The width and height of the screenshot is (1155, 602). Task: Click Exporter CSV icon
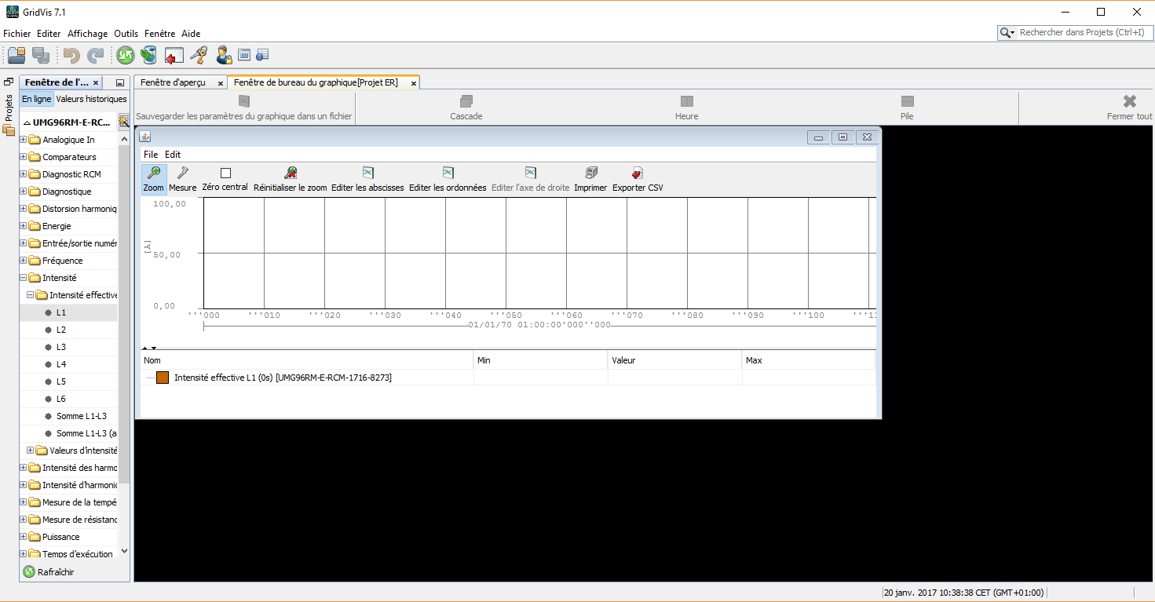[638, 173]
